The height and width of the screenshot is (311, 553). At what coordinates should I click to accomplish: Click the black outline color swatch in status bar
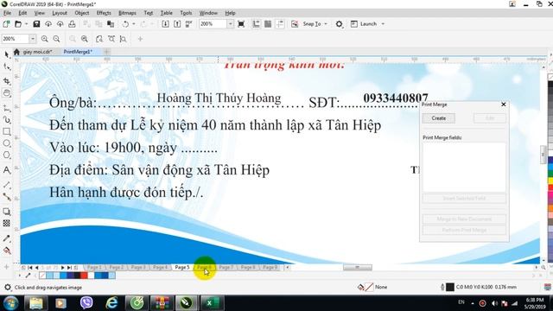click(x=450, y=287)
